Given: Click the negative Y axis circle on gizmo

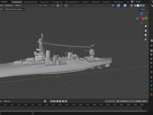Looking at the screenshot, I should pyautogui.click(x=137, y=19).
